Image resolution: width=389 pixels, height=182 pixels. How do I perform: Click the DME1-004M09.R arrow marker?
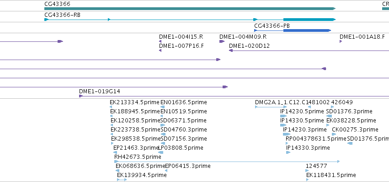tap(222, 41)
